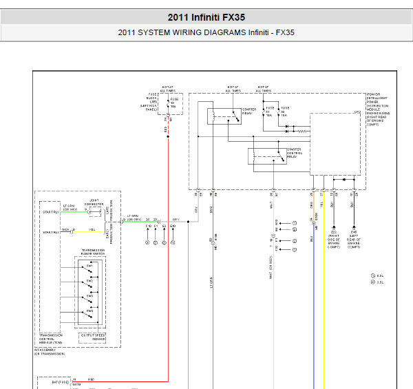The image size is (413, 389).
Task: Click the '2011 Infiniti FX35' title heading
Action: 206,17
